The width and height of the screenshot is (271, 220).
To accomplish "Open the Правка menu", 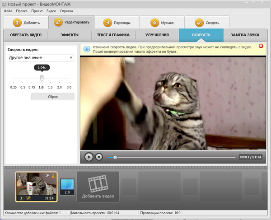I will point(22,11).
